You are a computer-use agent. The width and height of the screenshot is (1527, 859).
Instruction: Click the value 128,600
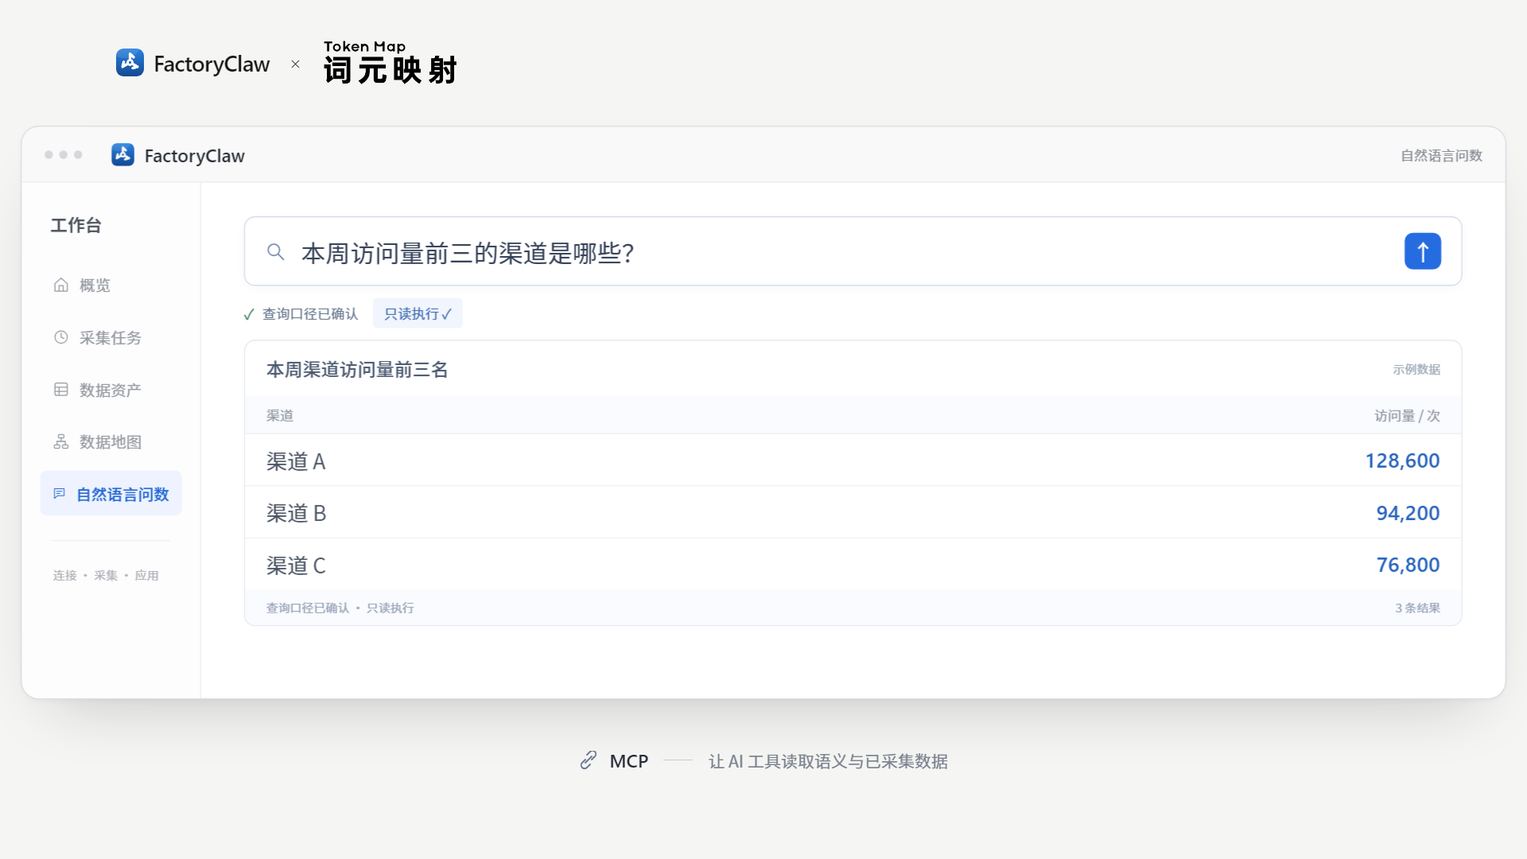pyautogui.click(x=1402, y=461)
